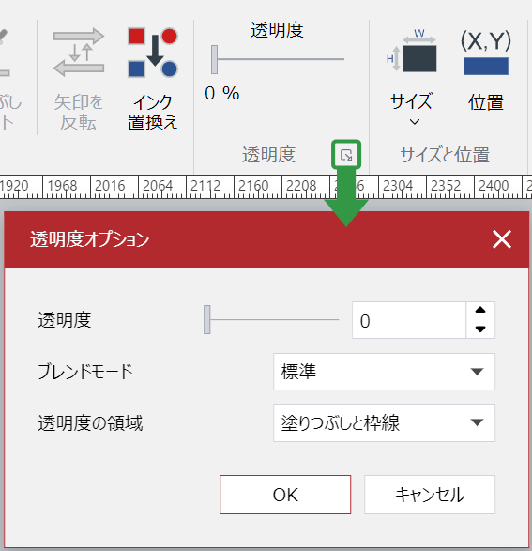This screenshot has width=532, height=551.
Task: Increase transparency with up stepper arrow
Action: point(480,311)
